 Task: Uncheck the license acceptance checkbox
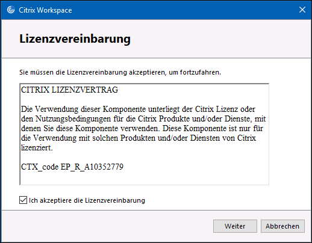[23, 200]
